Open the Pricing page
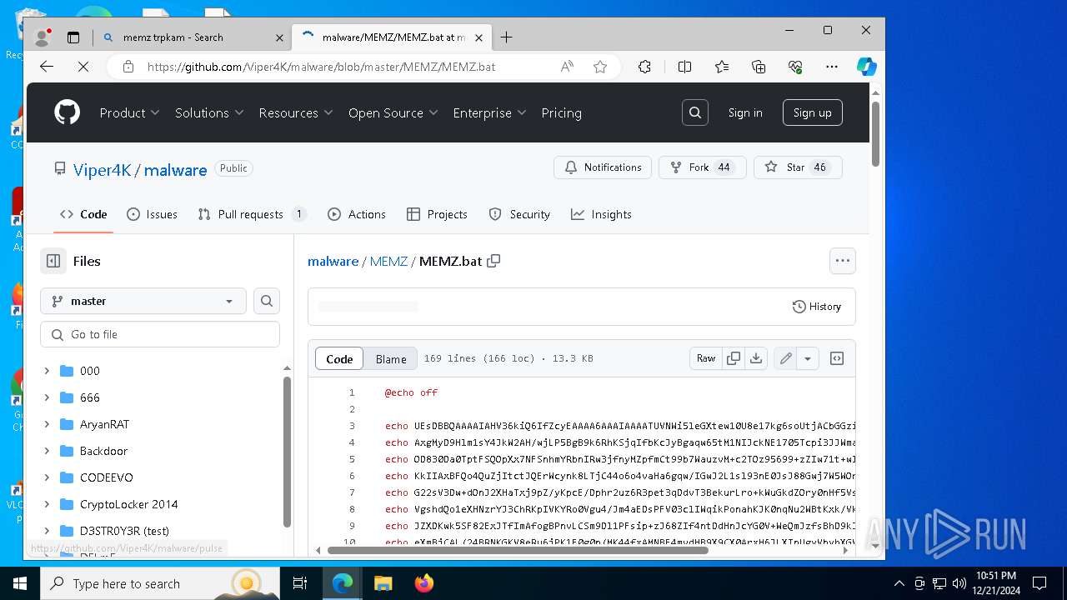 pyautogui.click(x=562, y=112)
